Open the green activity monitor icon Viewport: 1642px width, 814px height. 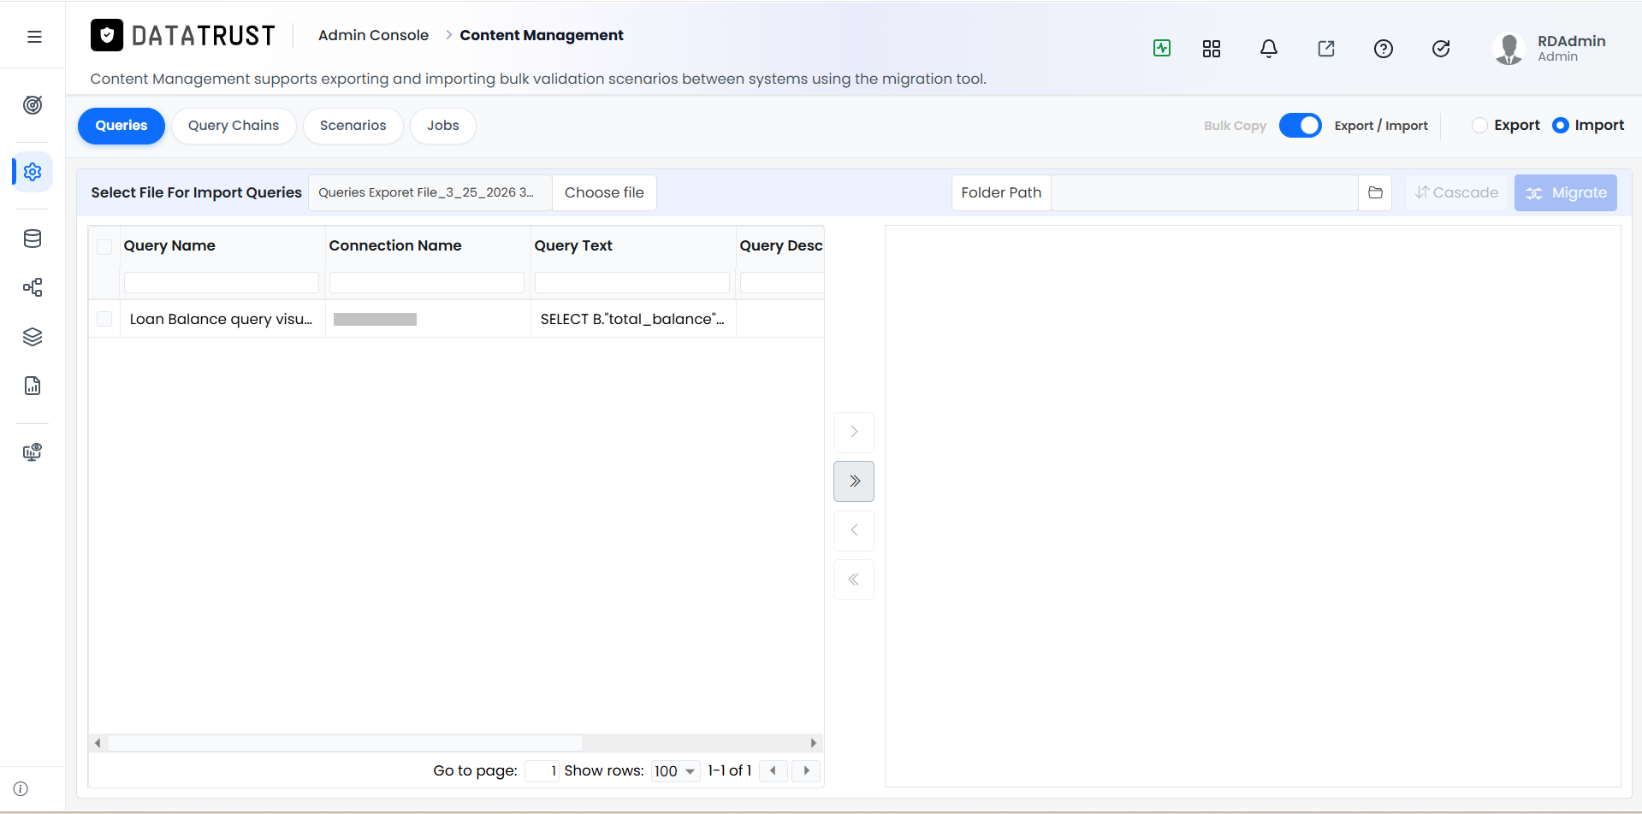point(1162,49)
